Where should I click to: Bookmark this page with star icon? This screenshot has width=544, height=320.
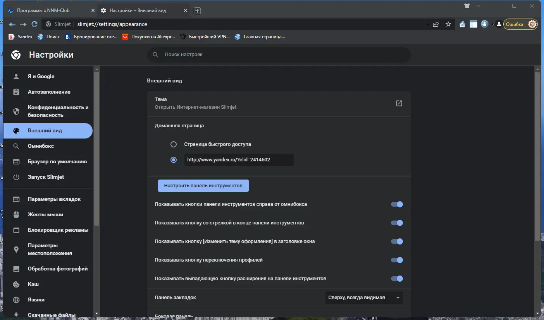(x=448, y=24)
